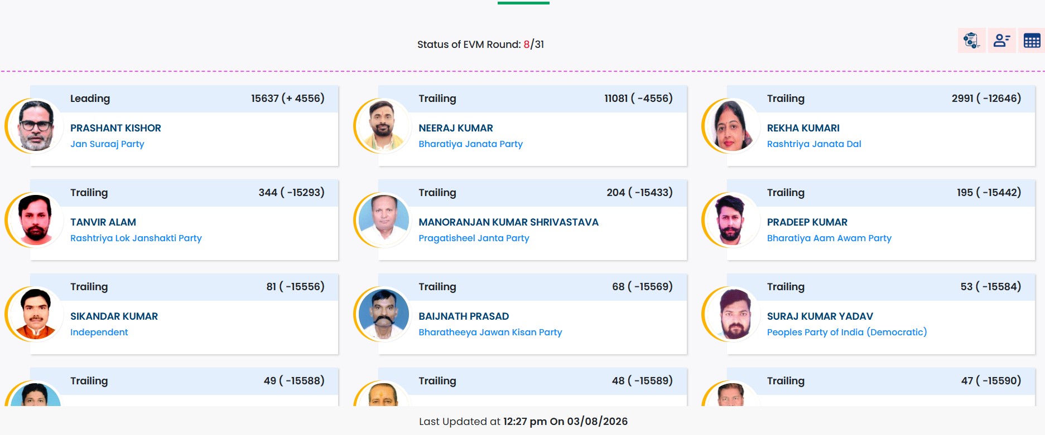Select the PRASHANT KISHOR name

[115, 128]
